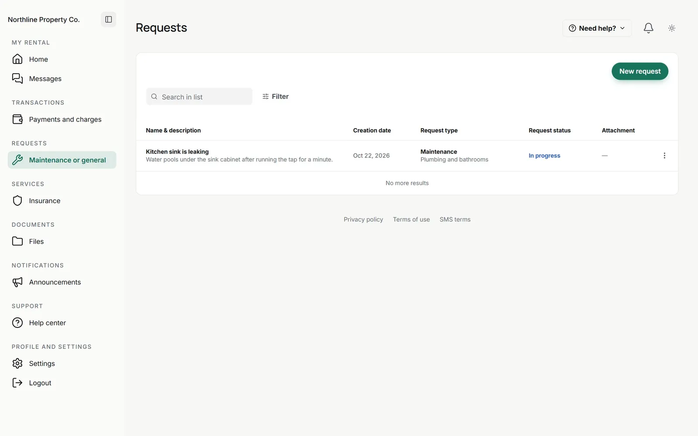Click 'Northline Property Co.' brand name

click(x=44, y=20)
